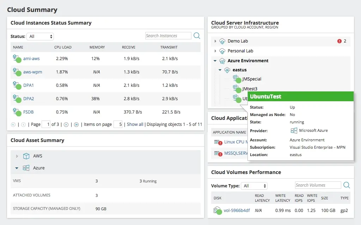Collapse the Azure Environment tree node

point(215,60)
